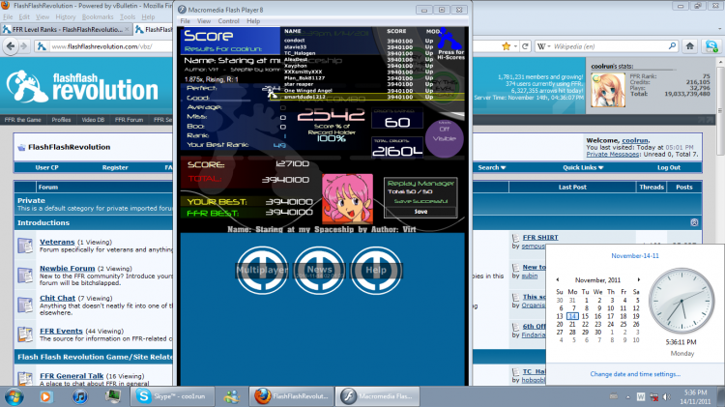Click the Windows Start button
Screen dimensions: 725x407
point(14,396)
